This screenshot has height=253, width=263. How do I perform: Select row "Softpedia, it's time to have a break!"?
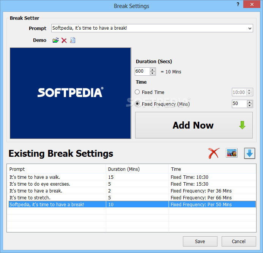pos(131,204)
